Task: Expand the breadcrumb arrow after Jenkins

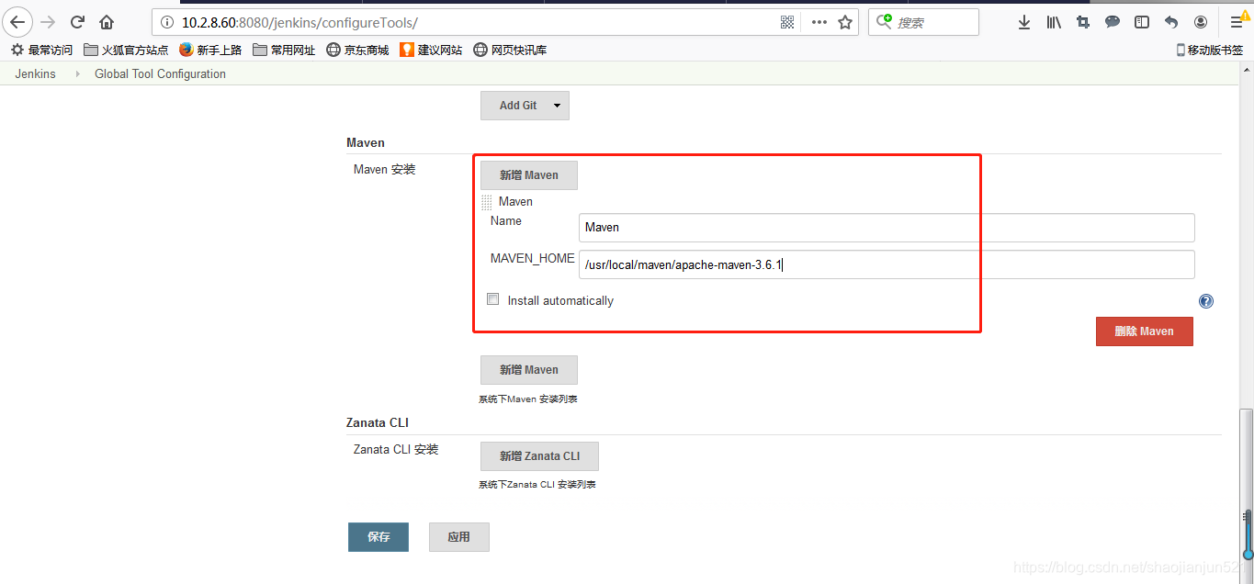Action: [77, 74]
